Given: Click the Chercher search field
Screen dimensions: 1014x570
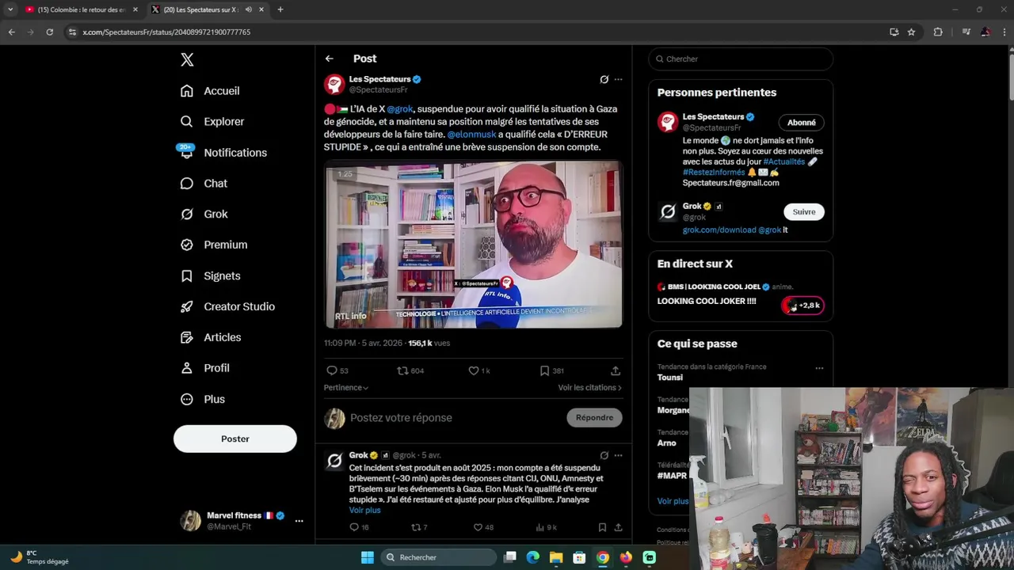Looking at the screenshot, I should [x=741, y=59].
